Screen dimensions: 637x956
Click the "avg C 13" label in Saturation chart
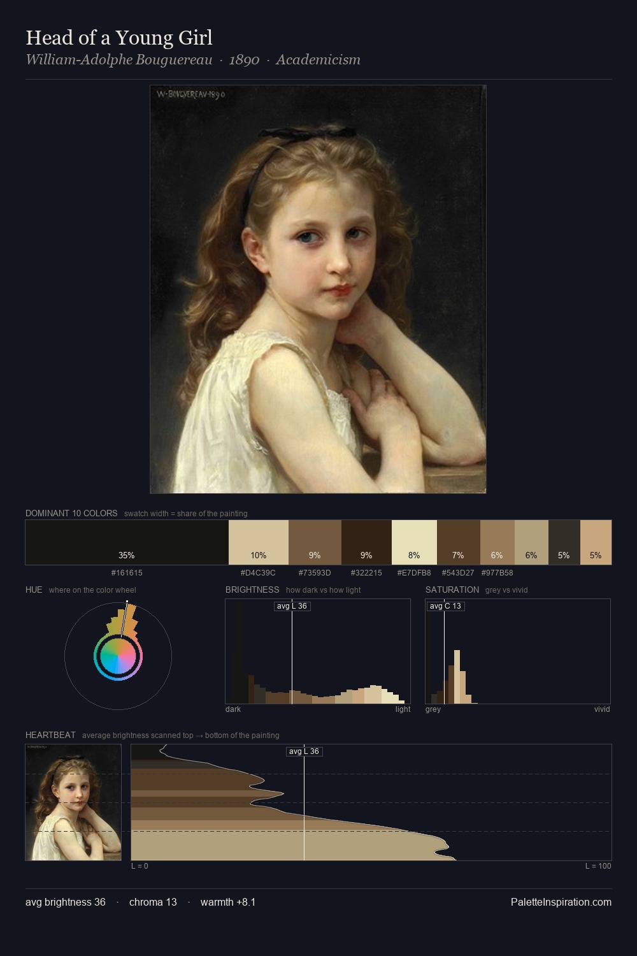pyautogui.click(x=445, y=606)
